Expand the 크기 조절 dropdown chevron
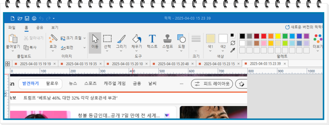Image resolution: width=329 pixels, height=125 pixels. (84, 38)
